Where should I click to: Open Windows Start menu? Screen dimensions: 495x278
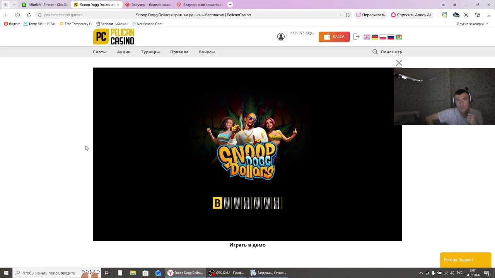[6, 273]
